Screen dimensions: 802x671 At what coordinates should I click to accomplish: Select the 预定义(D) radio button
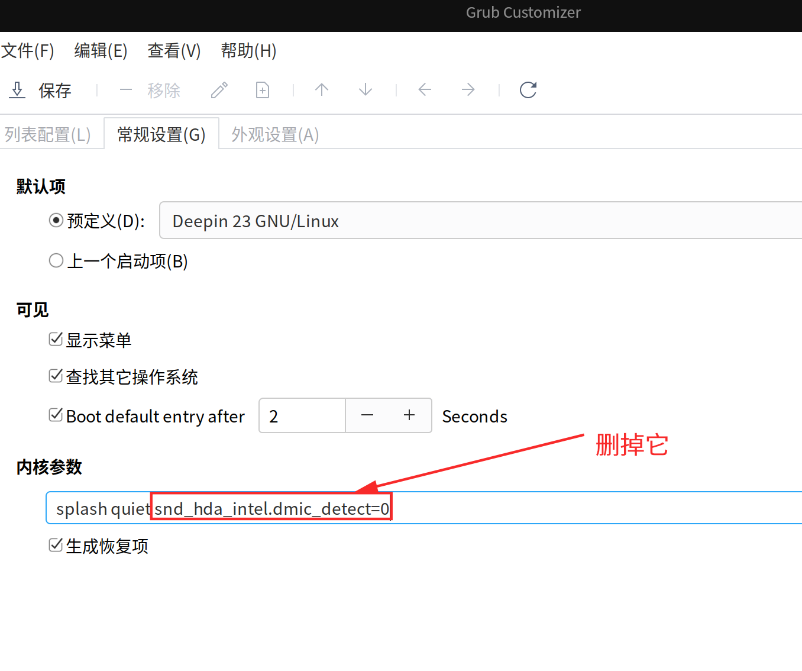click(x=56, y=221)
